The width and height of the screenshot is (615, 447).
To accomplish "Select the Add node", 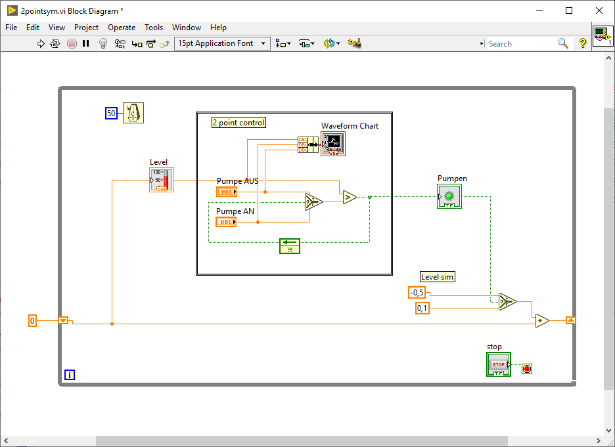I will 543,320.
